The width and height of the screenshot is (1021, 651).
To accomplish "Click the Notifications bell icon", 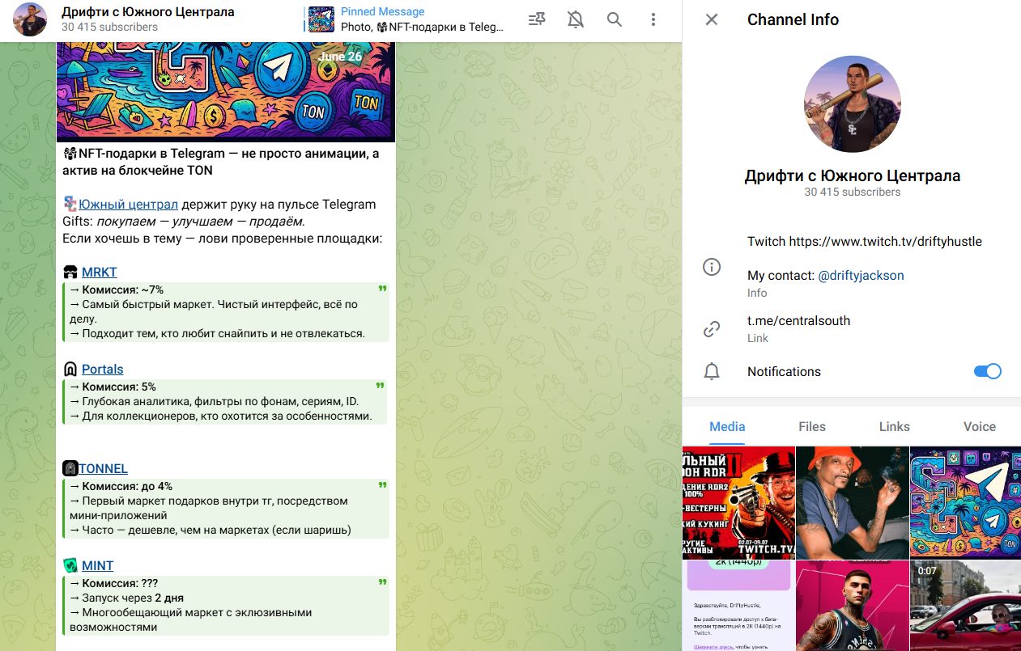I will tap(712, 372).
